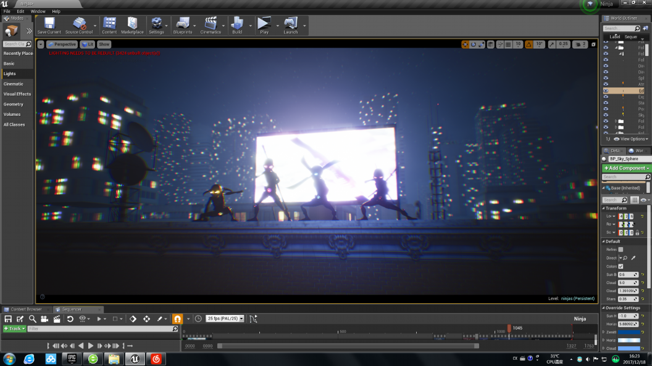Image resolution: width=652 pixels, height=366 pixels.
Task: Save the sequence in Sequencer toolbar
Action: click(8, 319)
